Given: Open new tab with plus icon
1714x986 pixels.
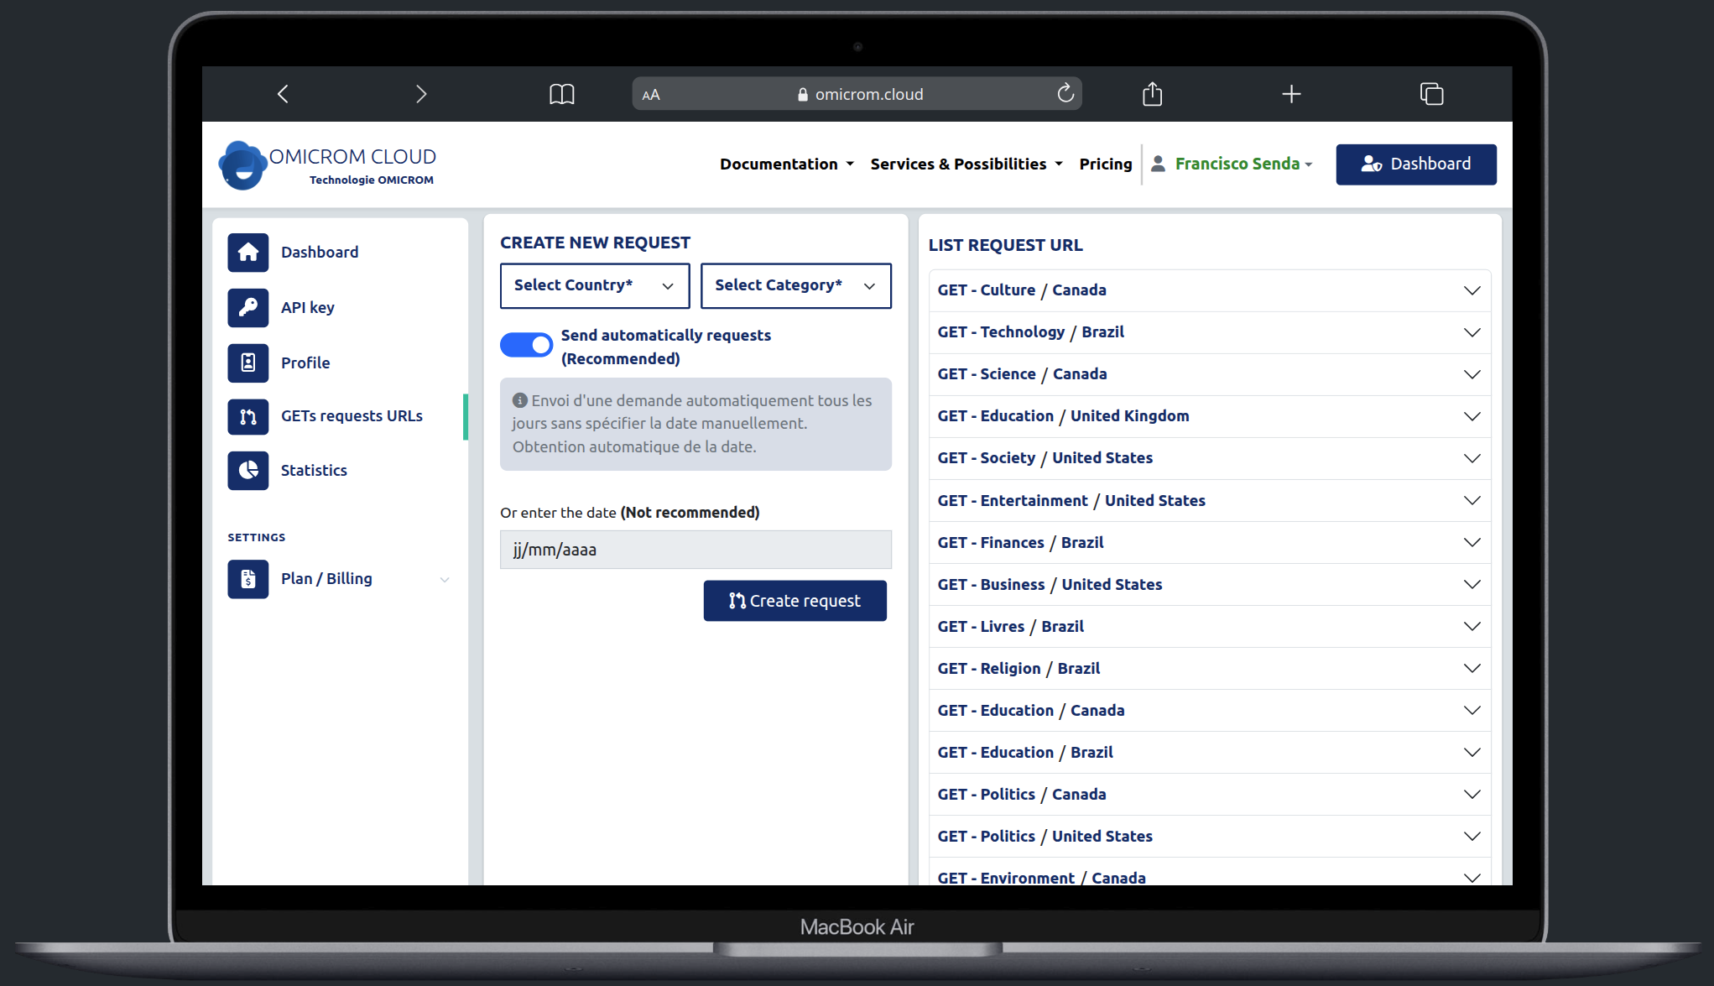Looking at the screenshot, I should [x=1291, y=94].
